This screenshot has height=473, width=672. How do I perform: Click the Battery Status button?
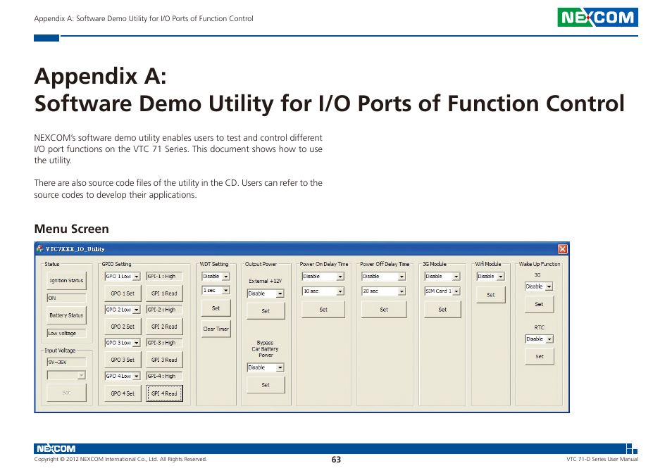66,315
